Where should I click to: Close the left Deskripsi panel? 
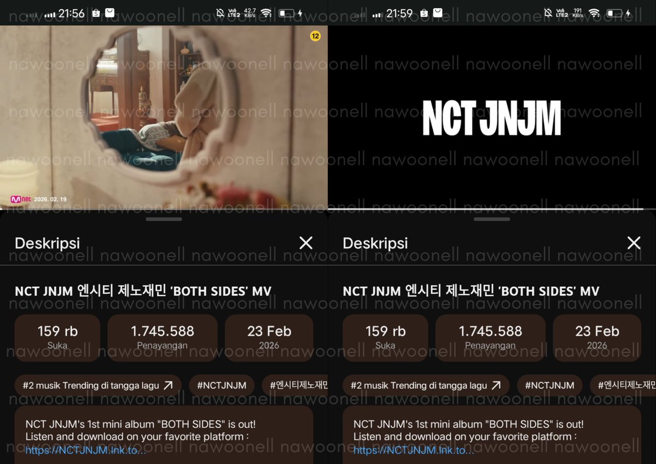click(306, 242)
